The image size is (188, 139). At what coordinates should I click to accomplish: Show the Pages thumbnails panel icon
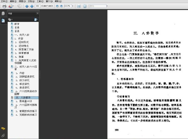(3, 13)
